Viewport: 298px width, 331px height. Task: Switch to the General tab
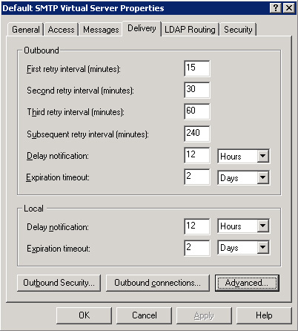pos(26,30)
